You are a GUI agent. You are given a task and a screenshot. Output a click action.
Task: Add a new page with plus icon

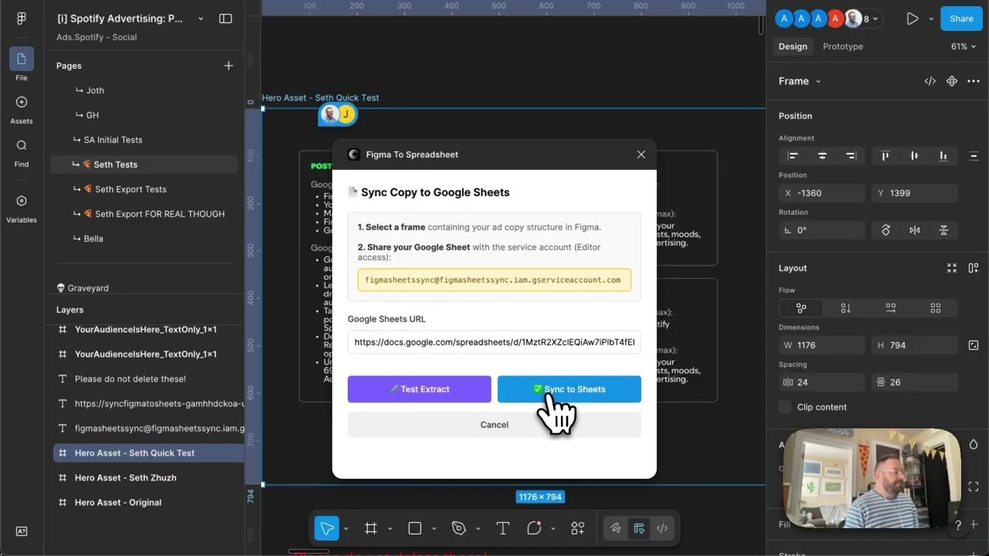click(x=229, y=66)
